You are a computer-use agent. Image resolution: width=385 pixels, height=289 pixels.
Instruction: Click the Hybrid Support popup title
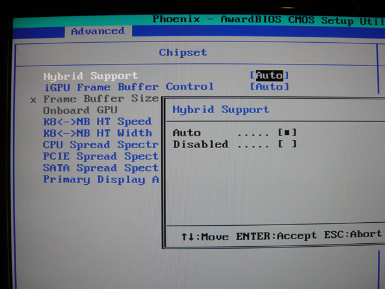click(x=221, y=110)
